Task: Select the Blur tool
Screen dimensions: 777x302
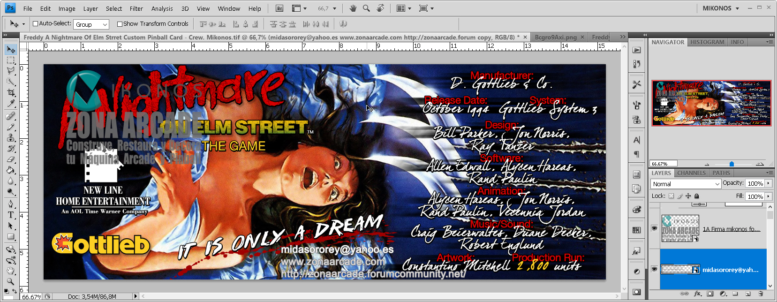Action: [11, 181]
